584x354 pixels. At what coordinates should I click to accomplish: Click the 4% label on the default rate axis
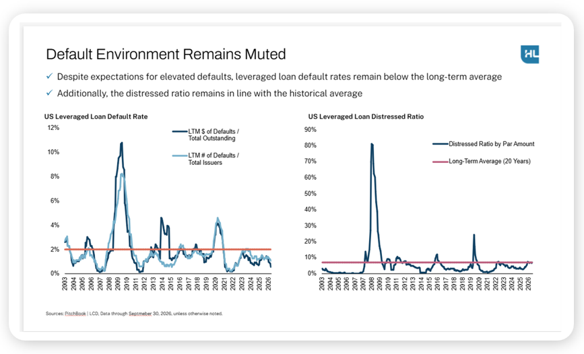55,225
